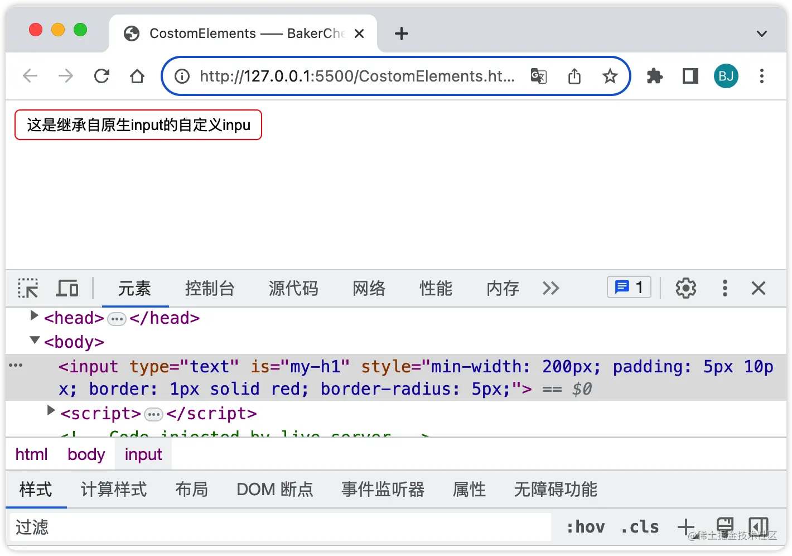Toggle the .cls class editor
The height and width of the screenshot is (556, 792).
point(640,527)
